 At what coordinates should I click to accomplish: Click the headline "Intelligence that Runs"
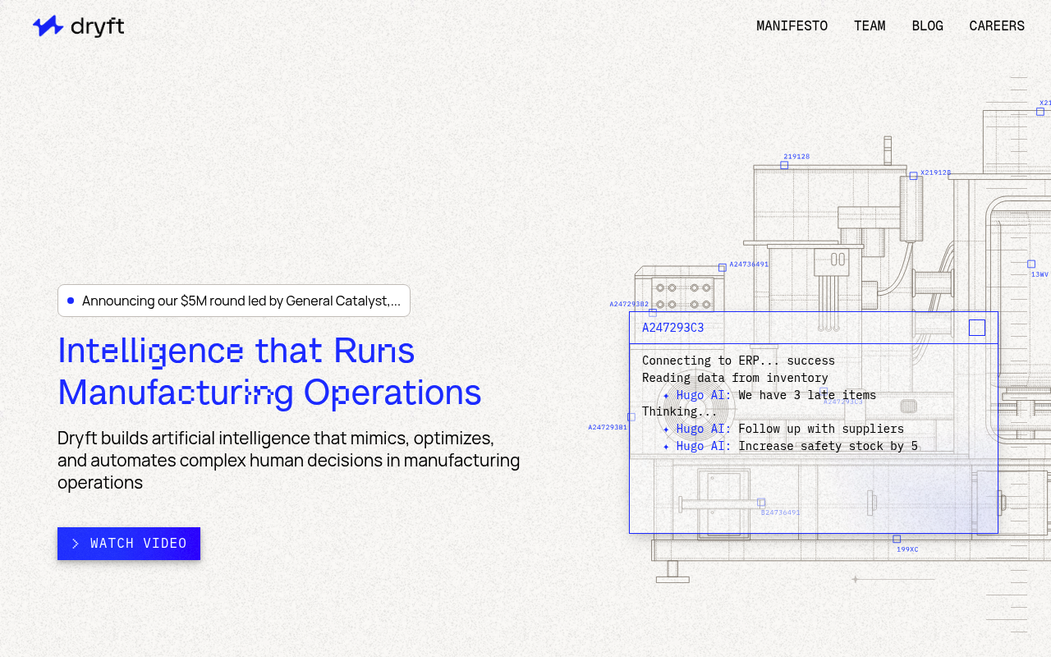[x=236, y=351]
